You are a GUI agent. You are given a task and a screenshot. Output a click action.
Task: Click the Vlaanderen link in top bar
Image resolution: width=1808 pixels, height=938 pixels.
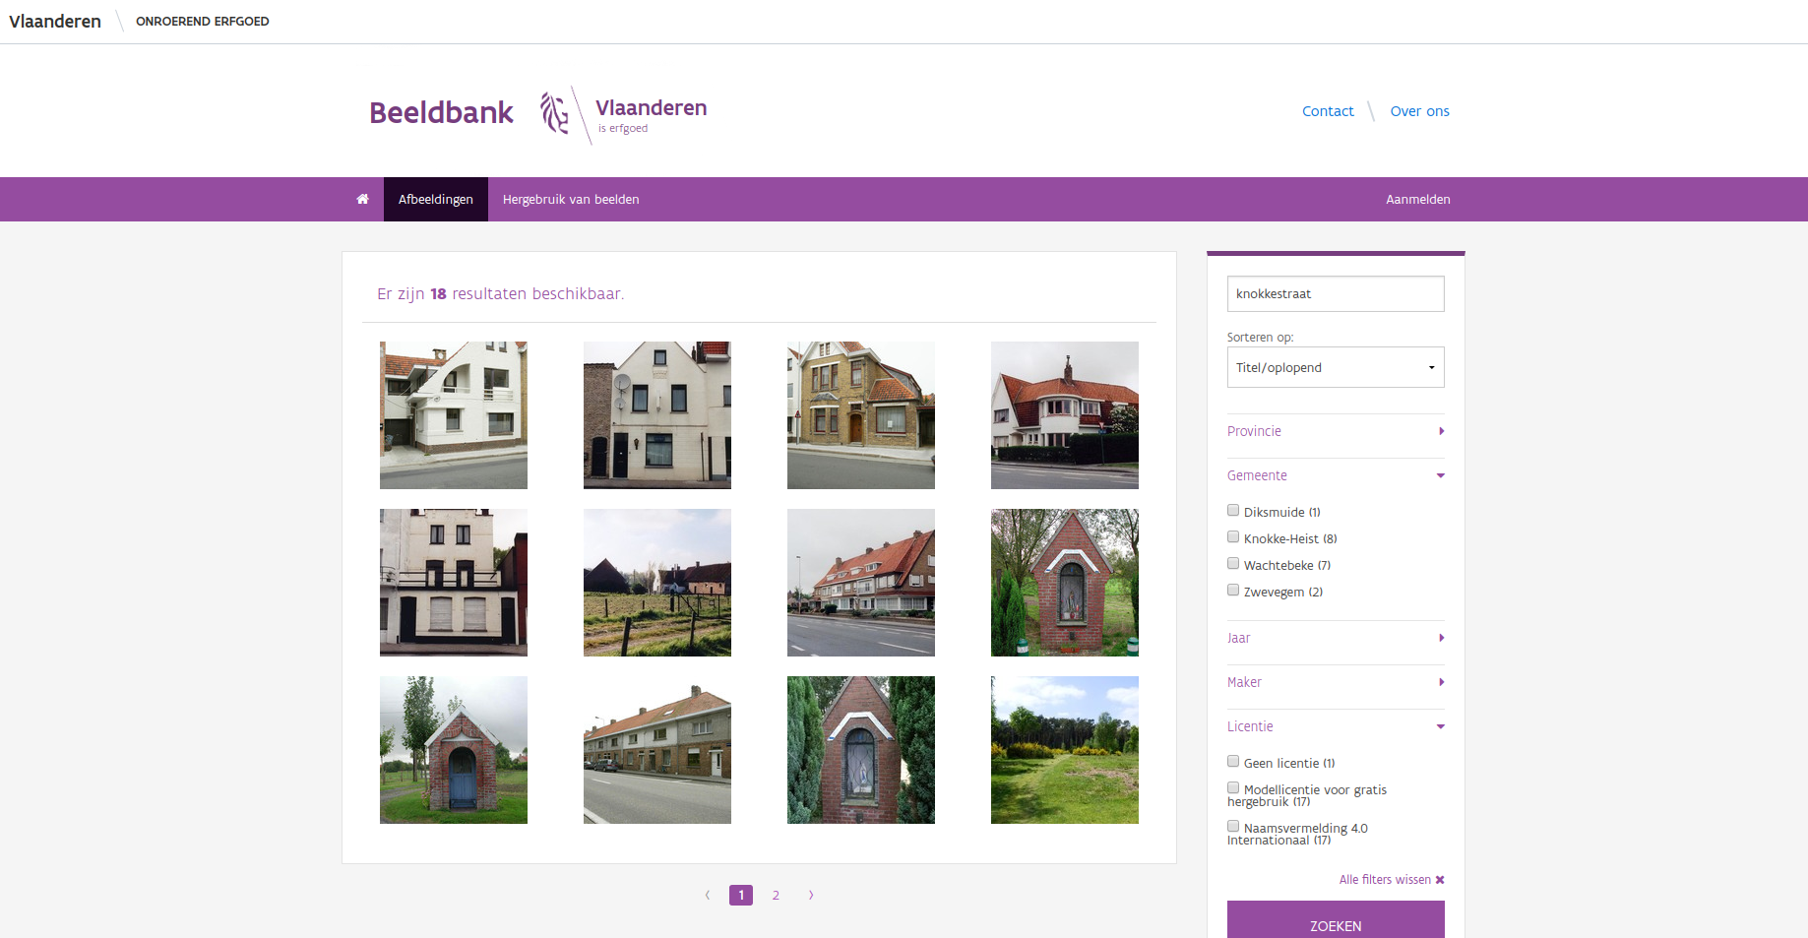tap(55, 21)
